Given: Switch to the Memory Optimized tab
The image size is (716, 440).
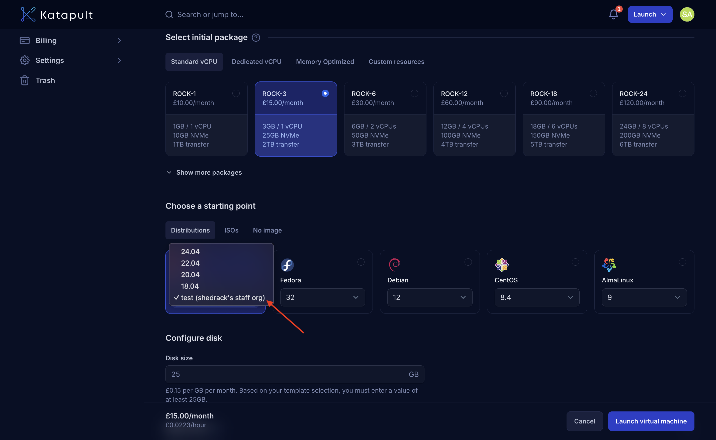Looking at the screenshot, I should tap(325, 62).
